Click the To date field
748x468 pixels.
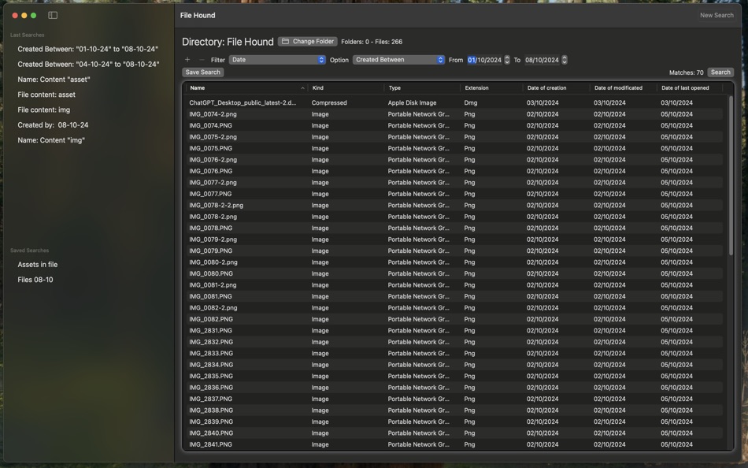point(542,60)
